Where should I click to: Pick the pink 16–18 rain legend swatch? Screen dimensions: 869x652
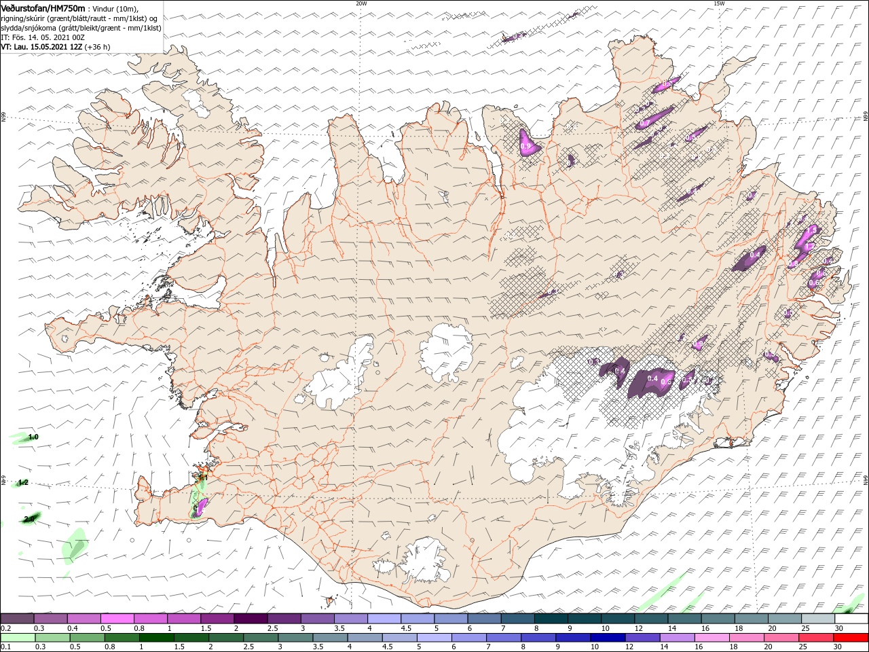coord(713,638)
